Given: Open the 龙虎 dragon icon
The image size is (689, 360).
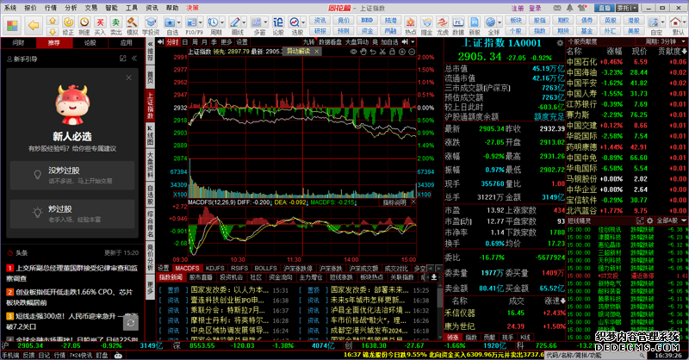Looking at the screenshot, I should point(442,26).
